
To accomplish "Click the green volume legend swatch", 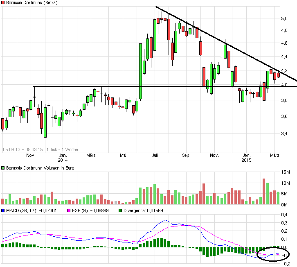I will (3, 168).
